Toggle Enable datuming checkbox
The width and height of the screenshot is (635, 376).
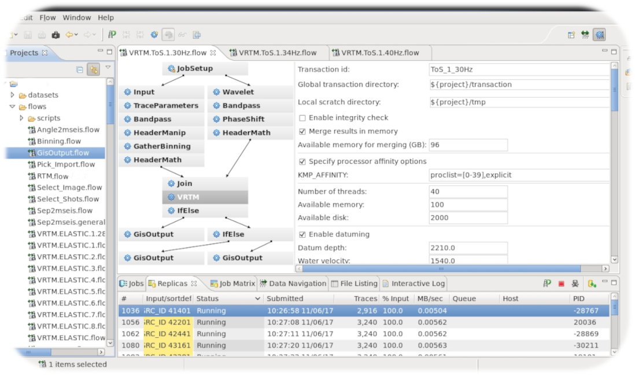(302, 234)
